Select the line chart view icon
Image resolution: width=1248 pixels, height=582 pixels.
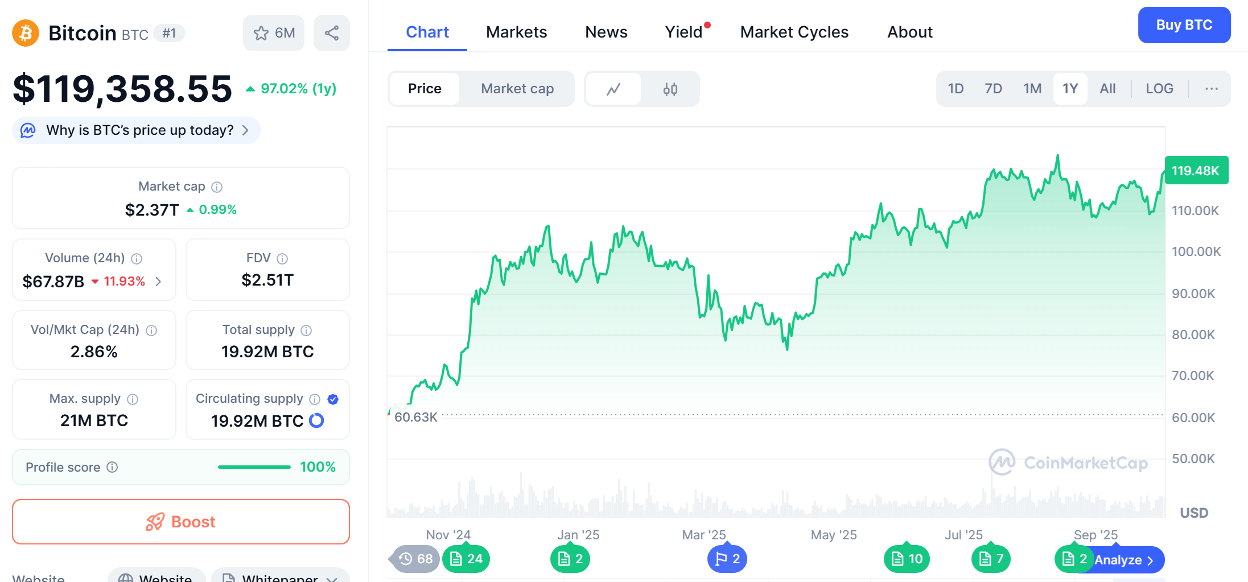point(613,89)
